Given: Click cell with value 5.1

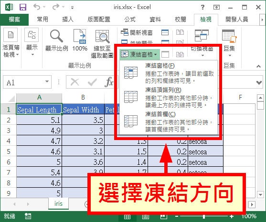Looking at the screenshot, I should (x=39, y=120).
